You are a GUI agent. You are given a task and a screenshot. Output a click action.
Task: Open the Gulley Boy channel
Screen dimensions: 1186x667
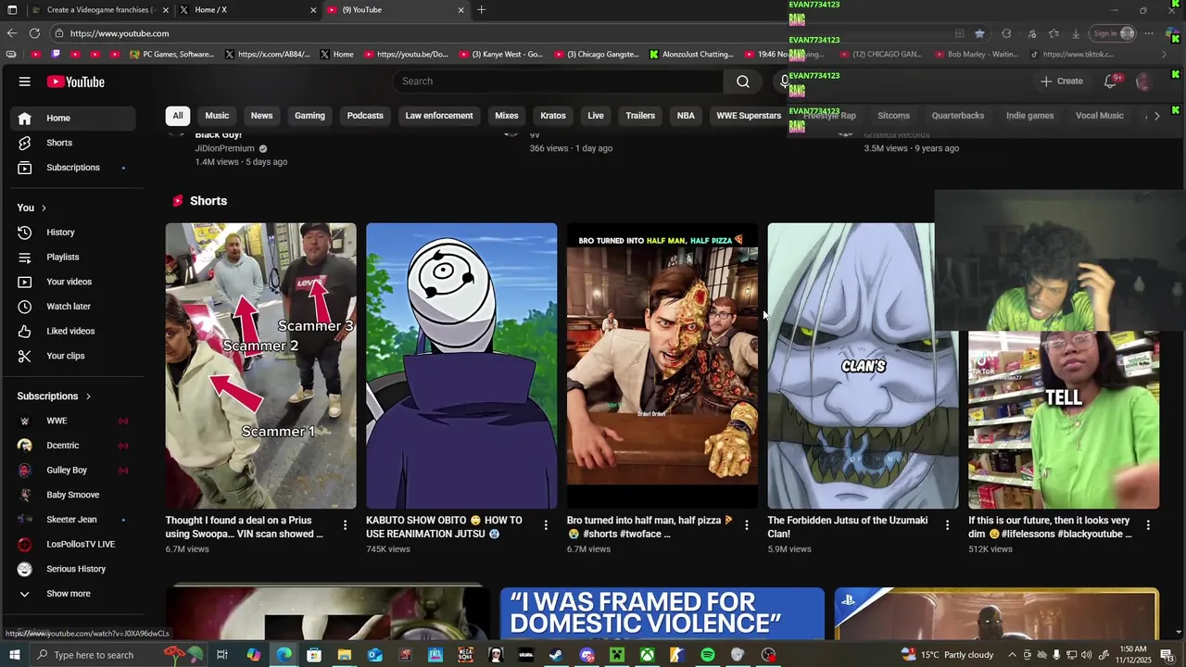coord(72,471)
